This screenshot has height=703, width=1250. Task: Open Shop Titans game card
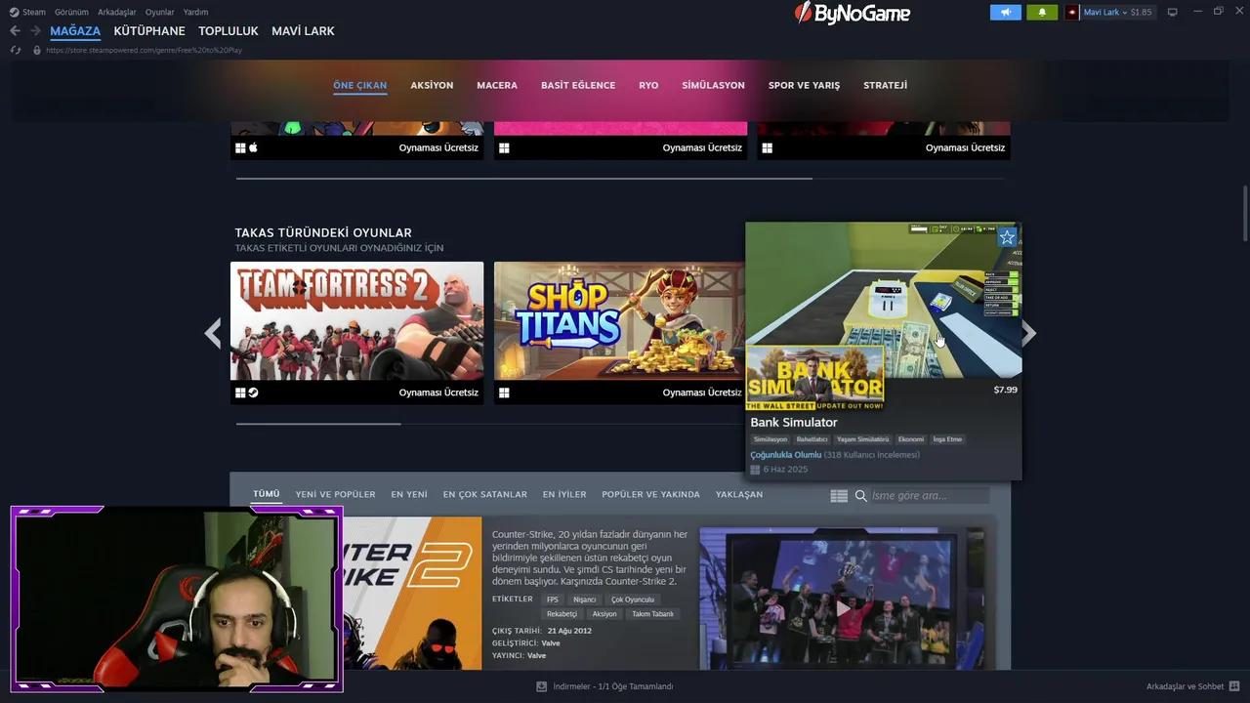click(619, 332)
